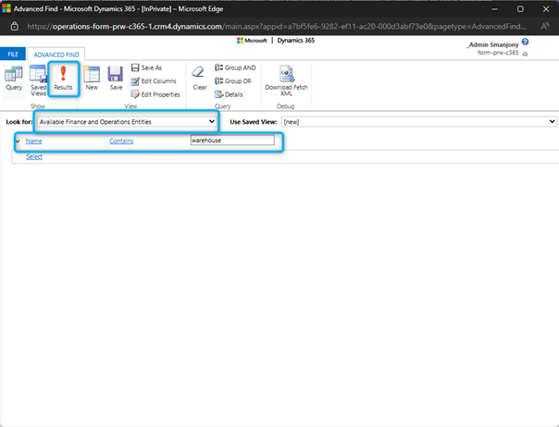Open Saved Views from the ribbon

click(38, 79)
